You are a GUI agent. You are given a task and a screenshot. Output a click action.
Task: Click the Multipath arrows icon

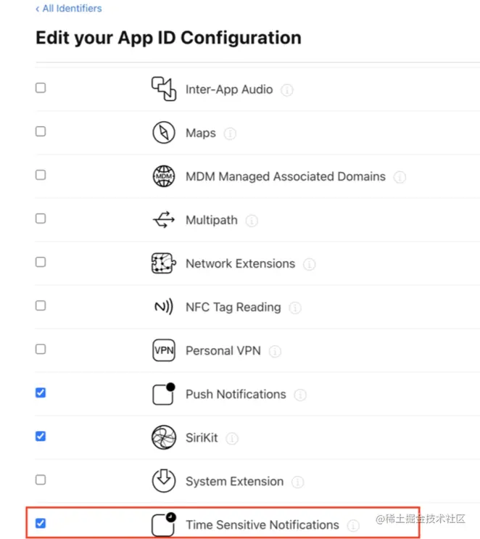point(163,220)
